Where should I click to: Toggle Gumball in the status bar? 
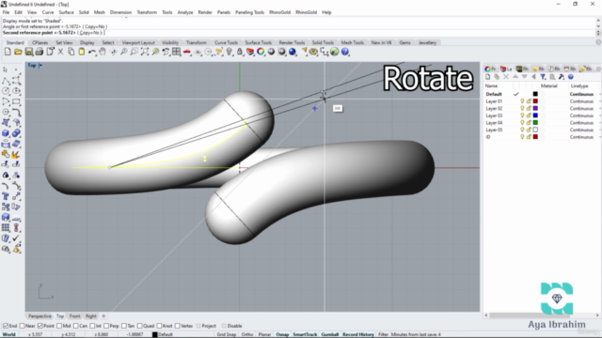click(330, 334)
